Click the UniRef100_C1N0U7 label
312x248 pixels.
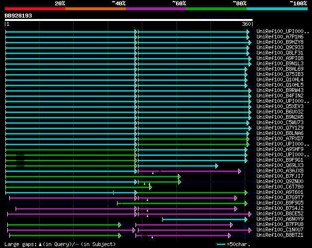[280, 230]
